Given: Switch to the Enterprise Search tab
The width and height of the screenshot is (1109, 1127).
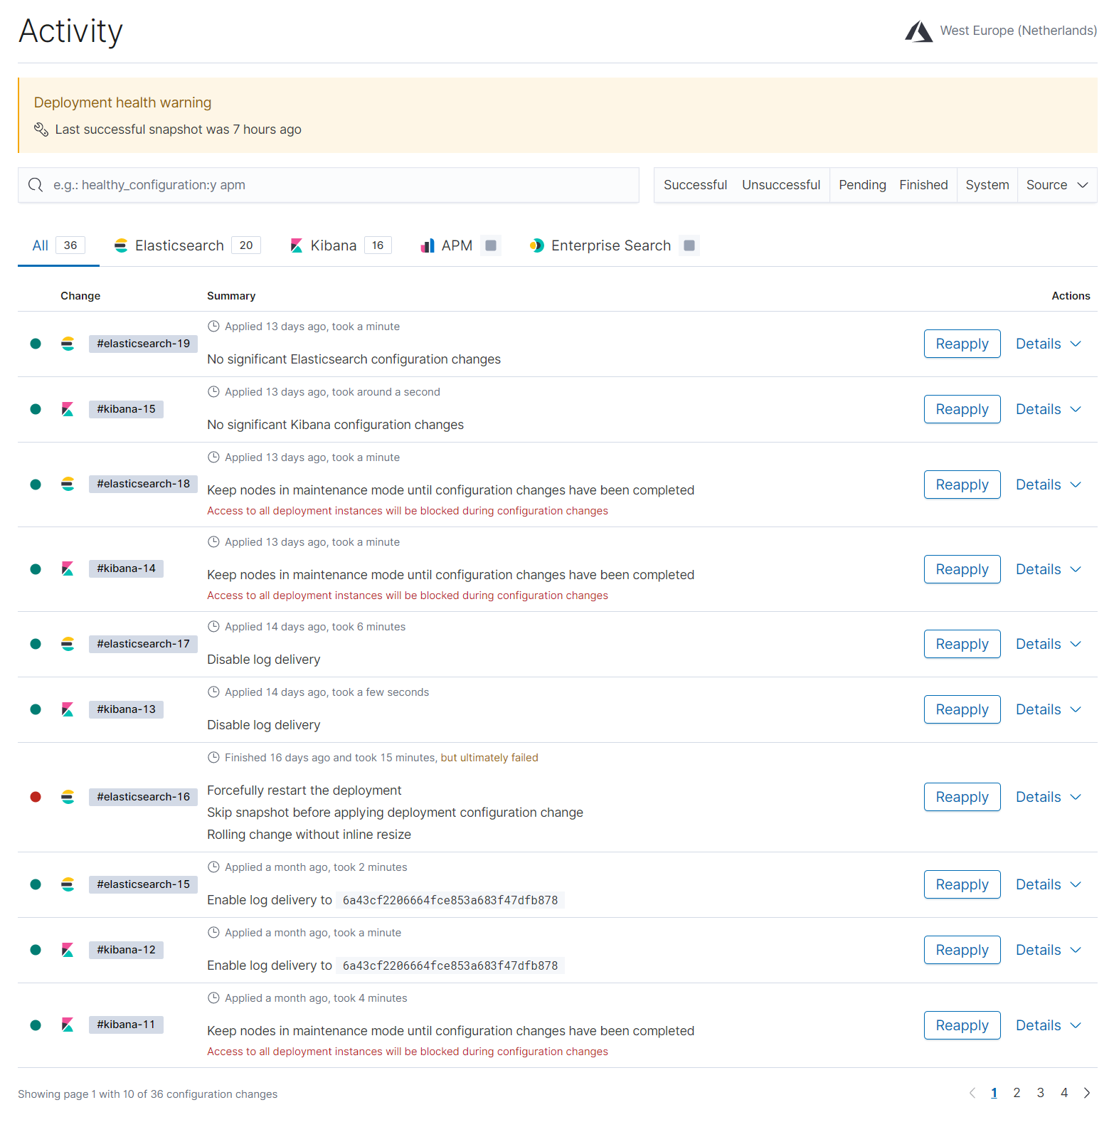Looking at the screenshot, I should [x=615, y=245].
